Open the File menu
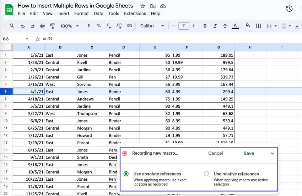This screenshot has height=196, width=302. (21, 14)
